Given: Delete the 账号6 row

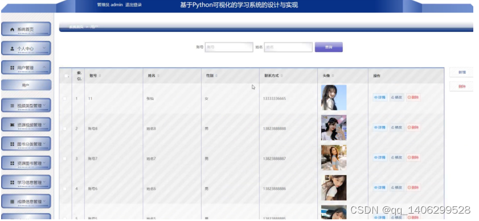Looking at the screenshot, I should (414, 187).
